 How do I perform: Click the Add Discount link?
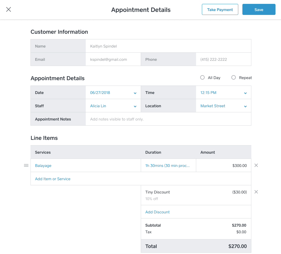(157, 212)
